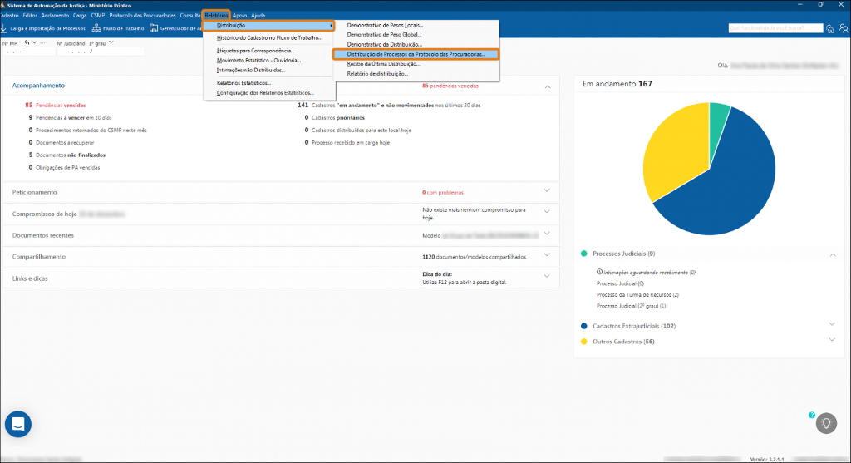Select Distribuição de Processos da Protocolo das Procuradorias

(416, 54)
